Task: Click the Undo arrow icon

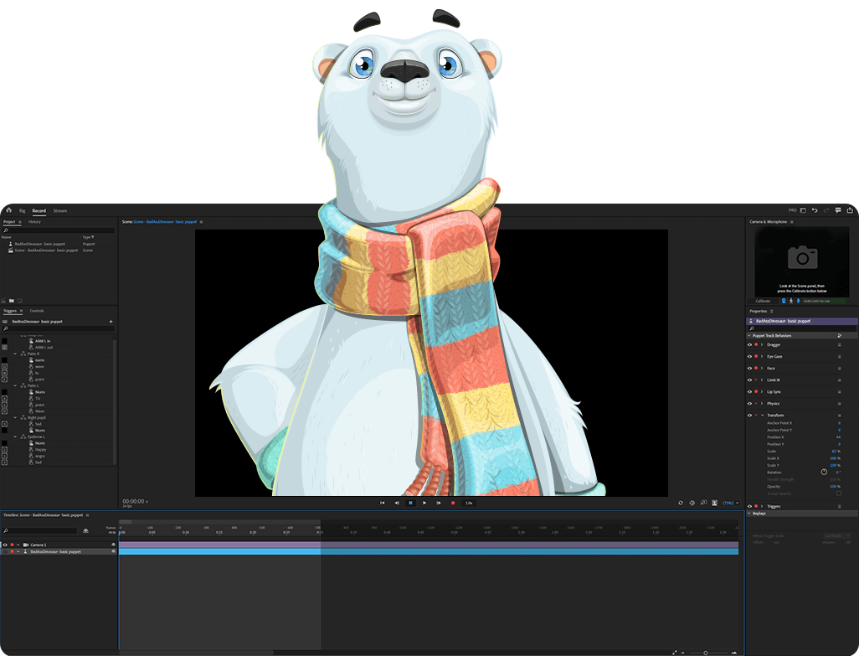Action: (815, 210)
